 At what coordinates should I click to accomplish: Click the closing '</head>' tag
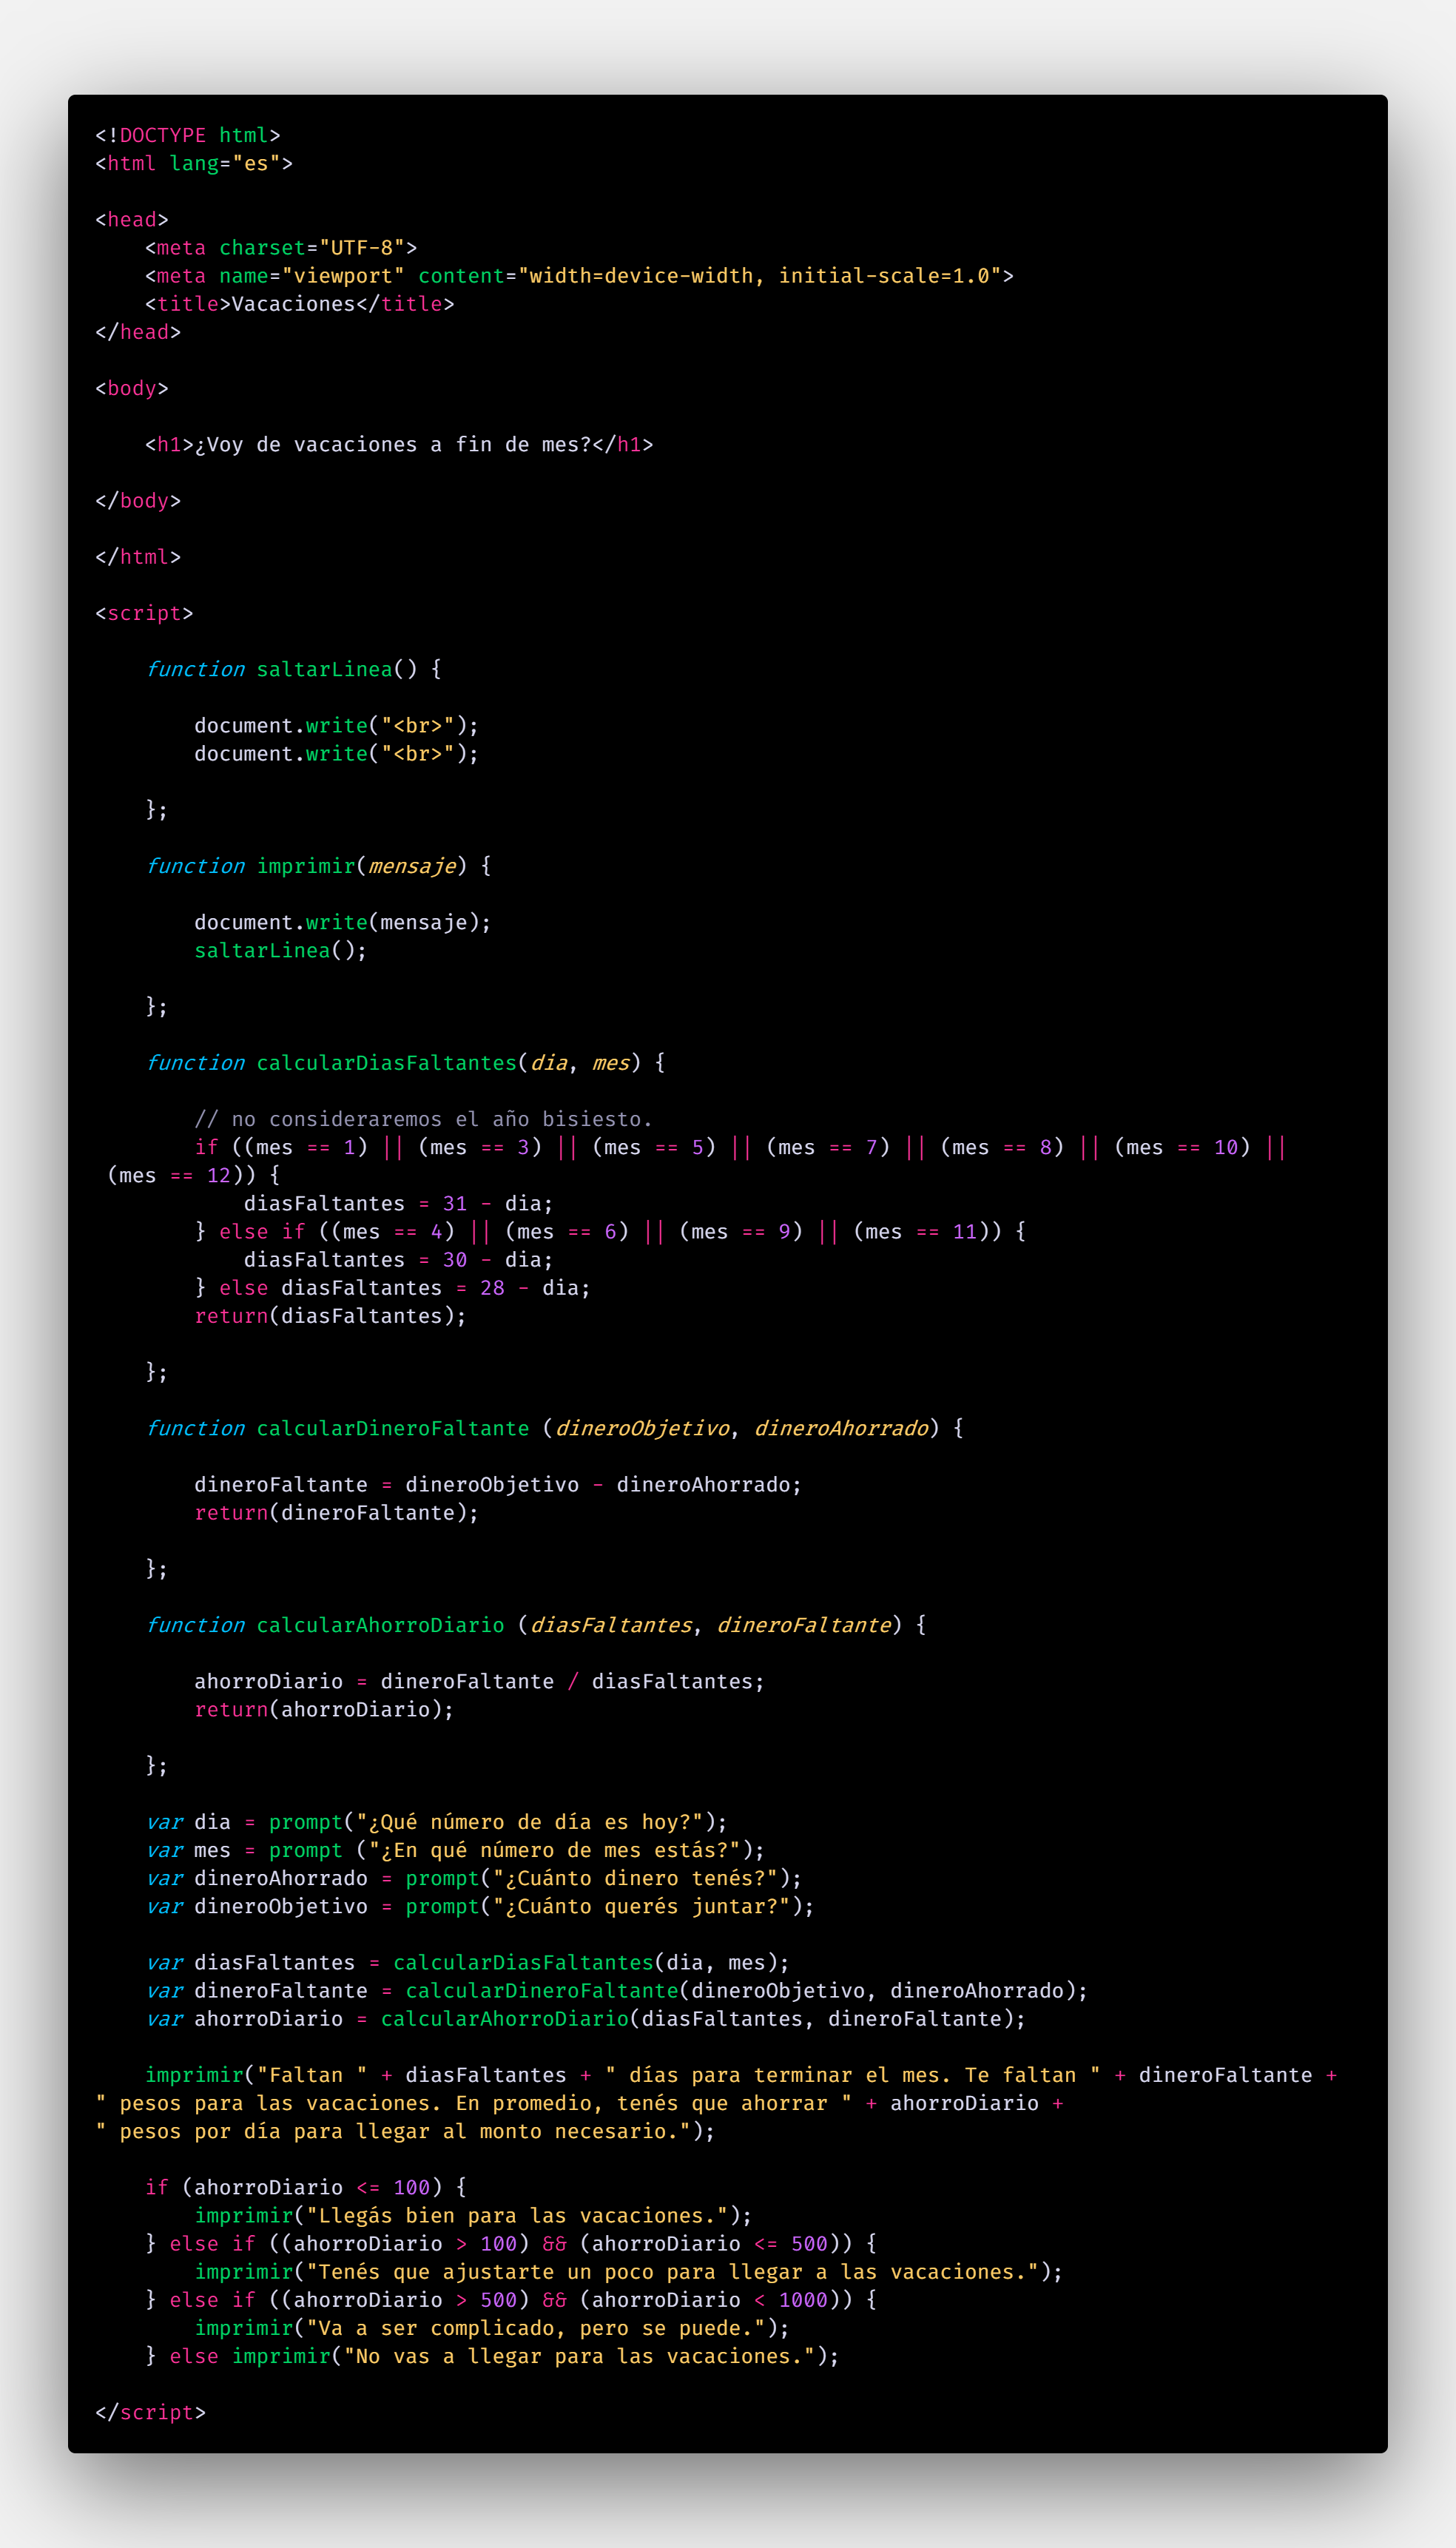point(138,332)
